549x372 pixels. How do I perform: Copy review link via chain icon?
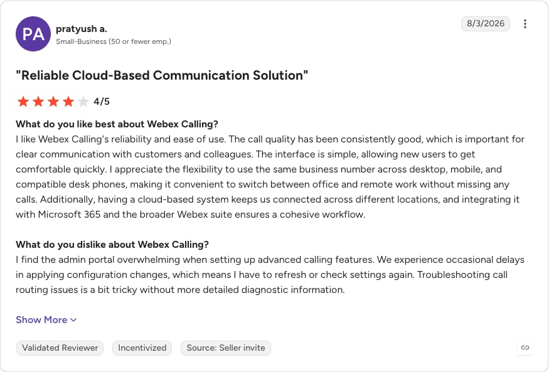tap(525, 348)
